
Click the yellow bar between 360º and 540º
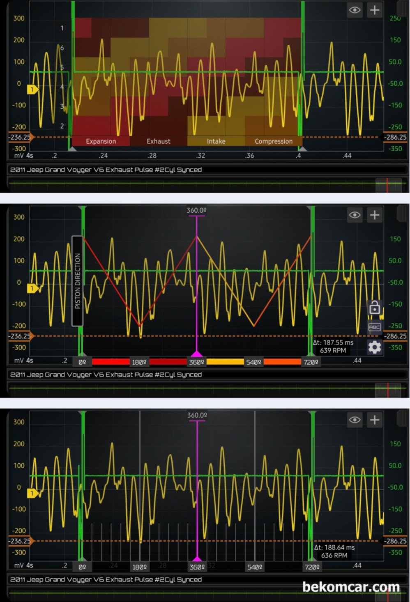[x=225, y=362]
